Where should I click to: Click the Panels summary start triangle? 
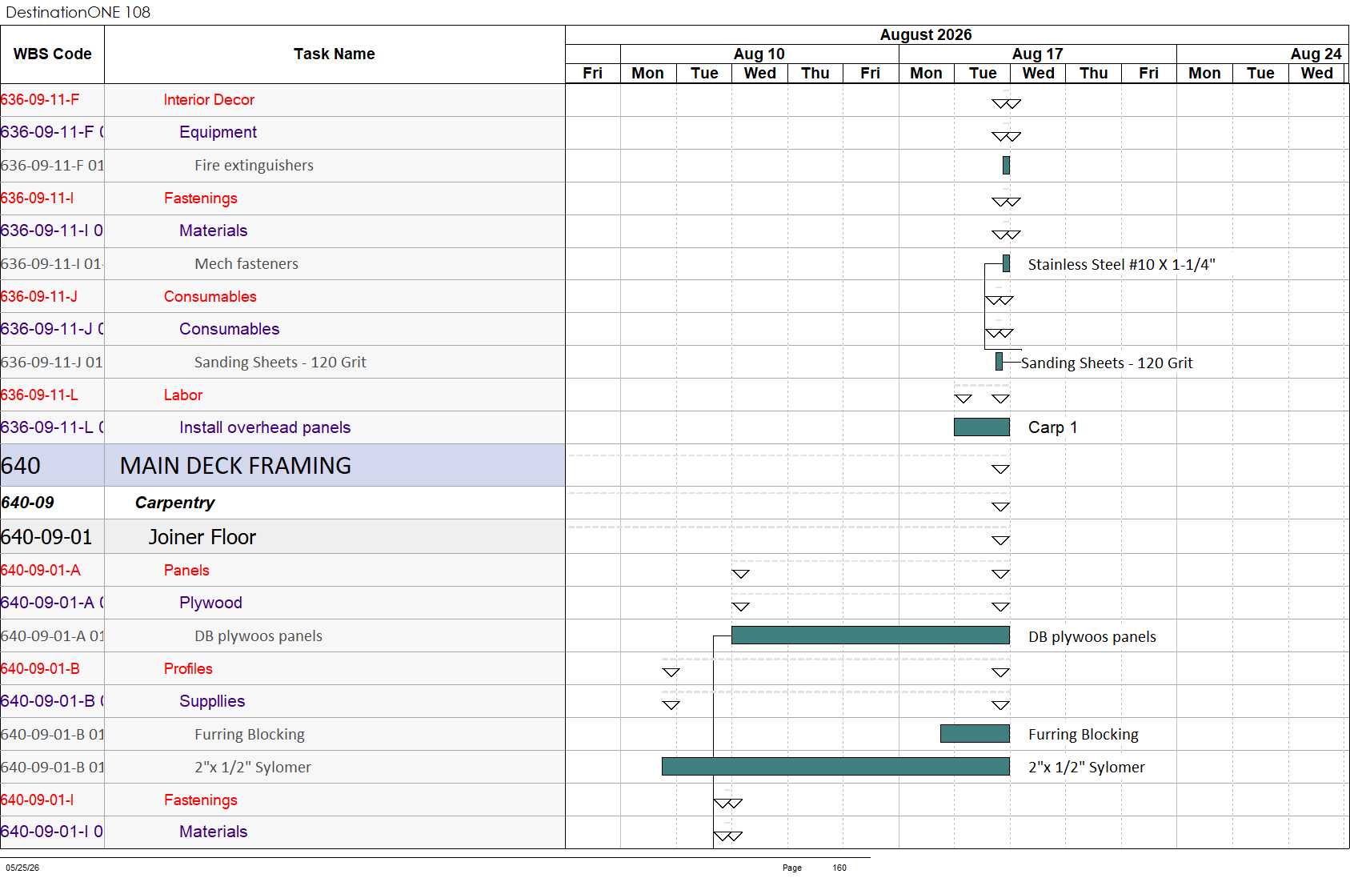point(741,574)
